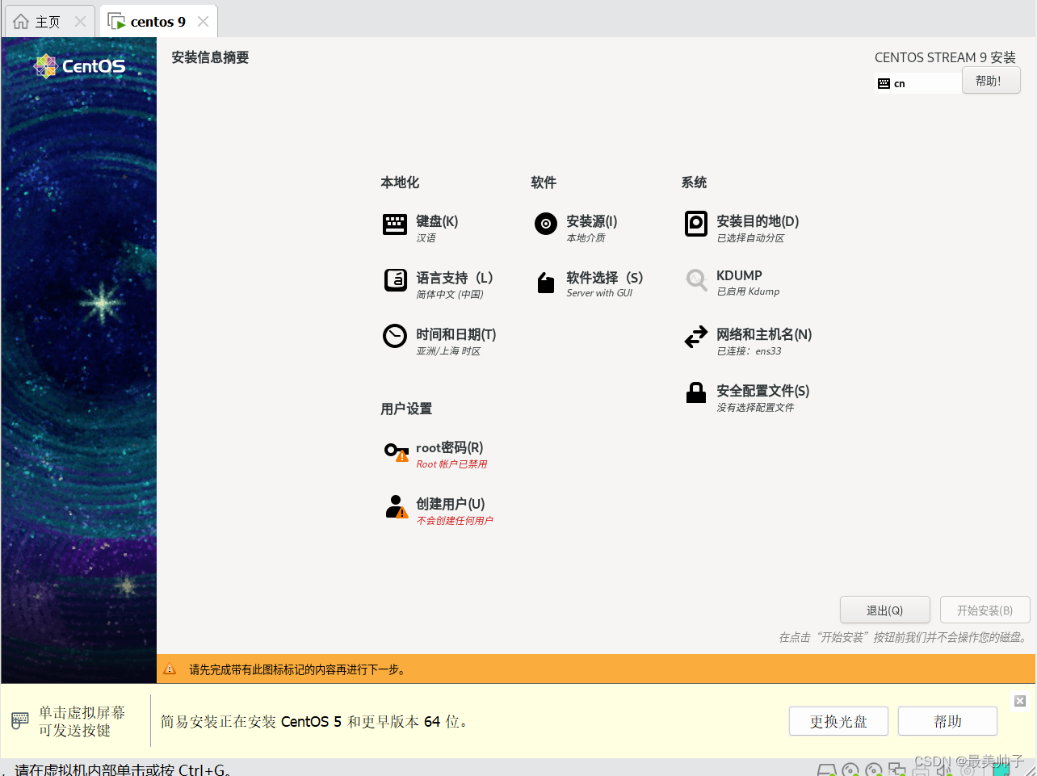Click the CENTOS STREAM 9 安装 title

(x=945, y=57)
